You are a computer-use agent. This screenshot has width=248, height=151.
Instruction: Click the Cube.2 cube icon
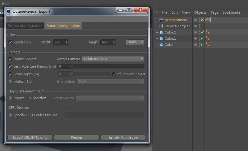click(161, 32)
